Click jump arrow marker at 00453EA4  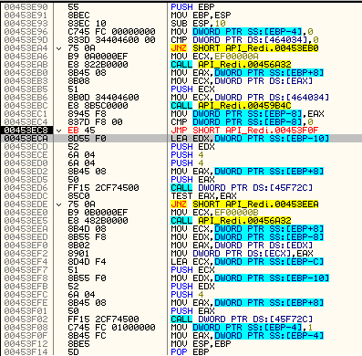click(59, 48)
